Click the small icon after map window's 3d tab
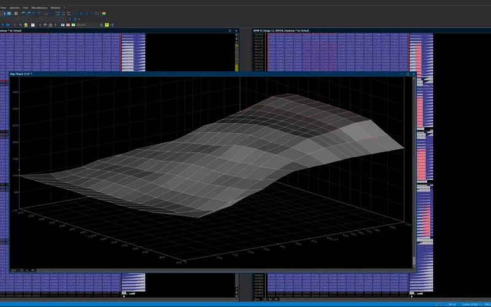491x307 pixels. point(33,270)
